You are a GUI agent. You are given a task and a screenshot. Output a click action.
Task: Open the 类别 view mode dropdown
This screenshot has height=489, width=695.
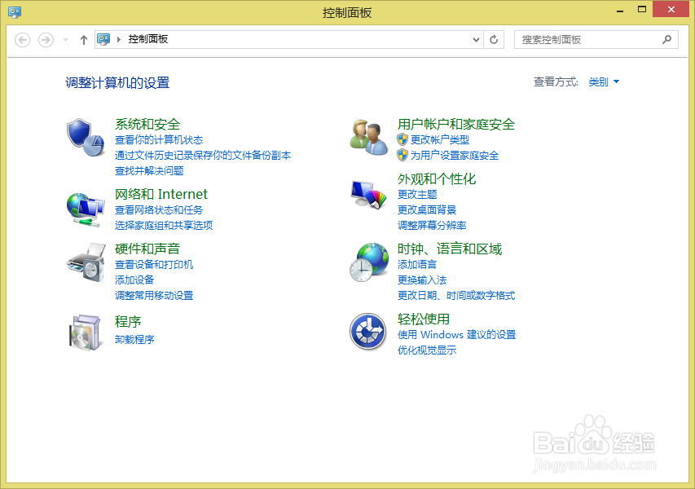point(601,81)
